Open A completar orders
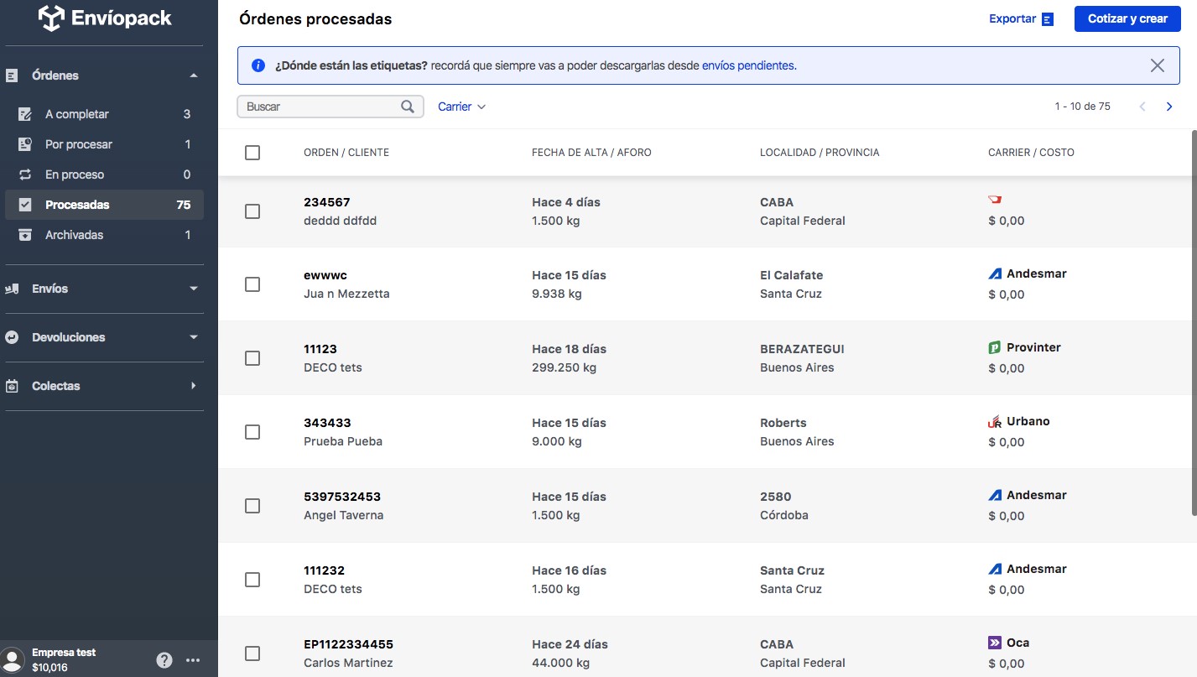This screenshot has width=1197, height=677. [104, 114]
